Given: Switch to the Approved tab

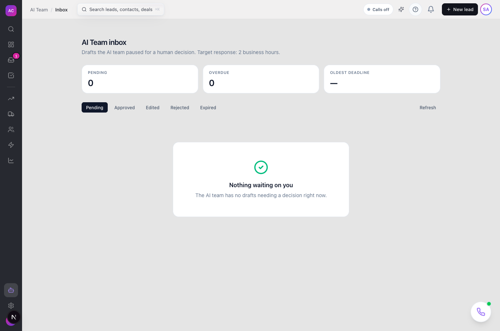Looking at the screenshot, I should pyautogui.click(x=125, y=107).
